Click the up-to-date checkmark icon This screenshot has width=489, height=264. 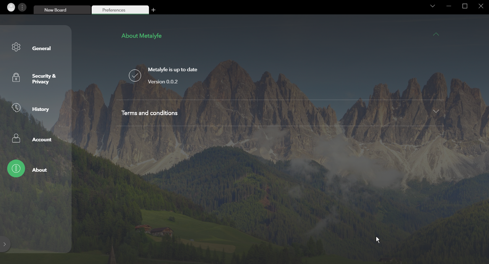tap(135, 76)
